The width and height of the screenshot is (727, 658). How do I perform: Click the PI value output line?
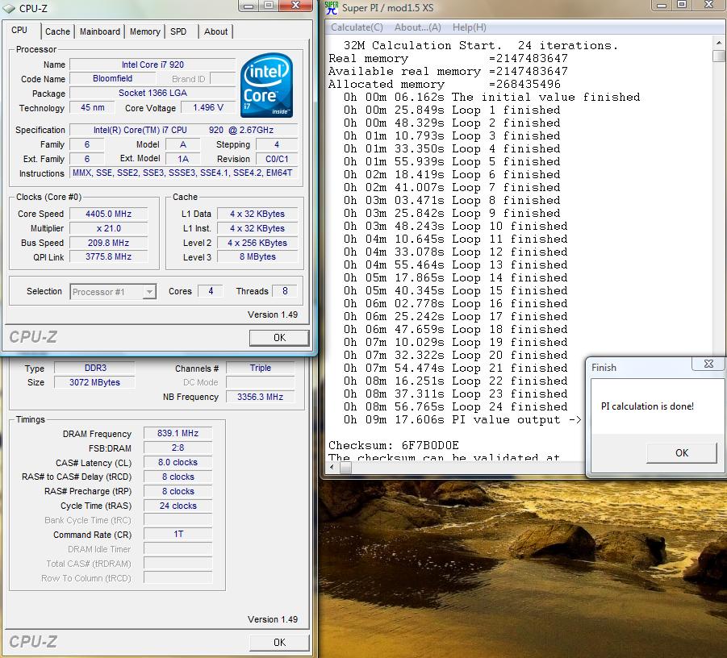(462, 420)
